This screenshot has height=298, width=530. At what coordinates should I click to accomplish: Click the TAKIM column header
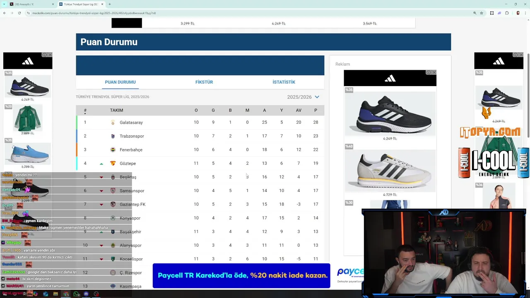[x=116, y=110]
